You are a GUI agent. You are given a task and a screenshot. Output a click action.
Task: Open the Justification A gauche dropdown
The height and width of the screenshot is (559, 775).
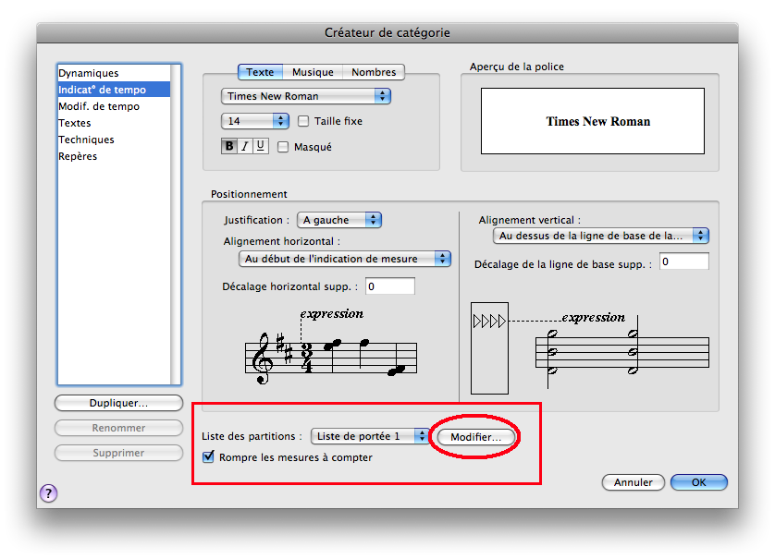(338, 220)
